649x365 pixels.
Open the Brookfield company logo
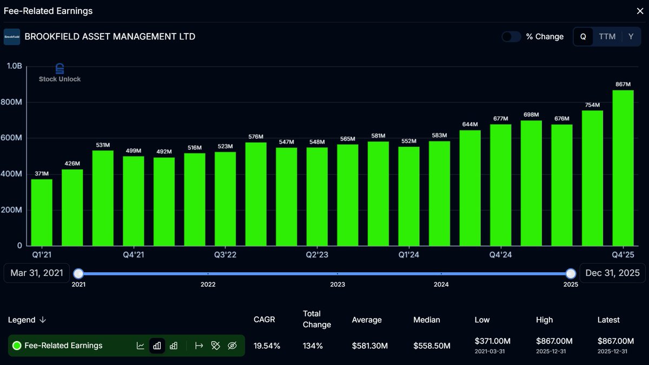point(12,37)
